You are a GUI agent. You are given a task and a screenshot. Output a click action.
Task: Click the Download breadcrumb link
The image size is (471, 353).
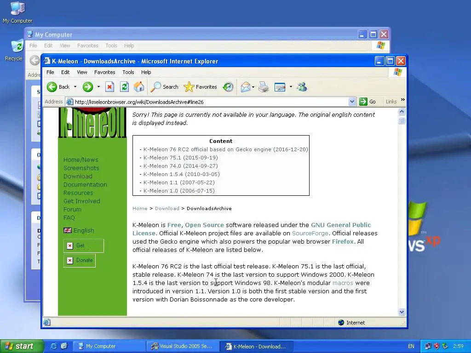pyautogui.click(x=167, y=208)
